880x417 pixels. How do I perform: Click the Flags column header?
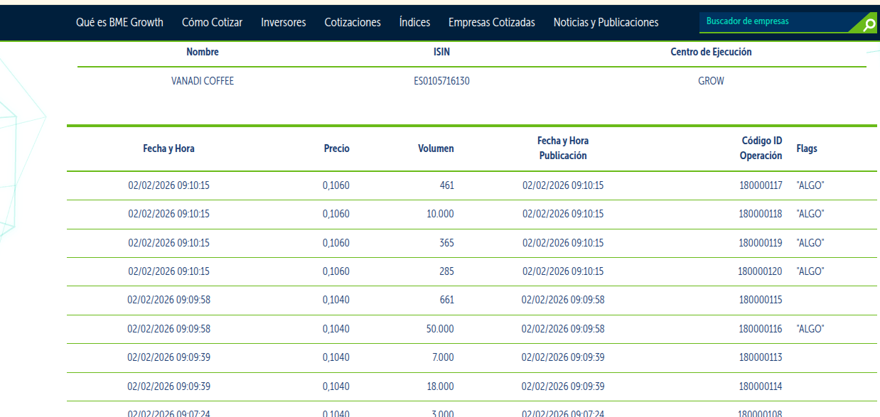coord(807,148)
